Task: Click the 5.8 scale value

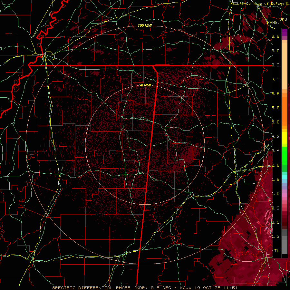Action: (275, 108)
